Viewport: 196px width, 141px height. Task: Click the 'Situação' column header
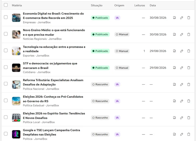(x=96, y=5)
